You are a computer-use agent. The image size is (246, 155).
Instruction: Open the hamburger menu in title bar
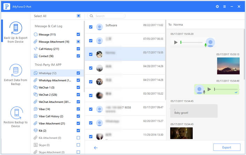coord(224,7)
